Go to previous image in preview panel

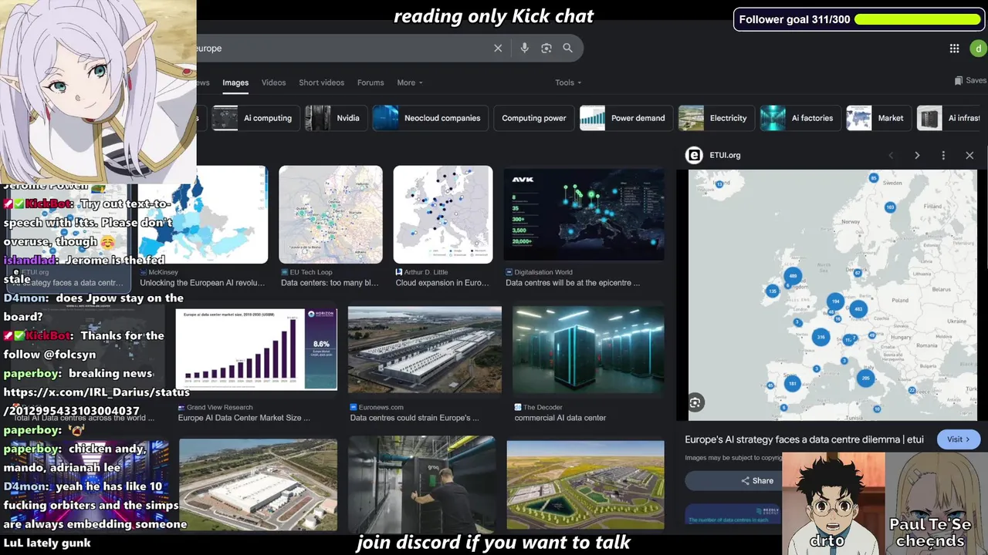[x=891, y=155]
